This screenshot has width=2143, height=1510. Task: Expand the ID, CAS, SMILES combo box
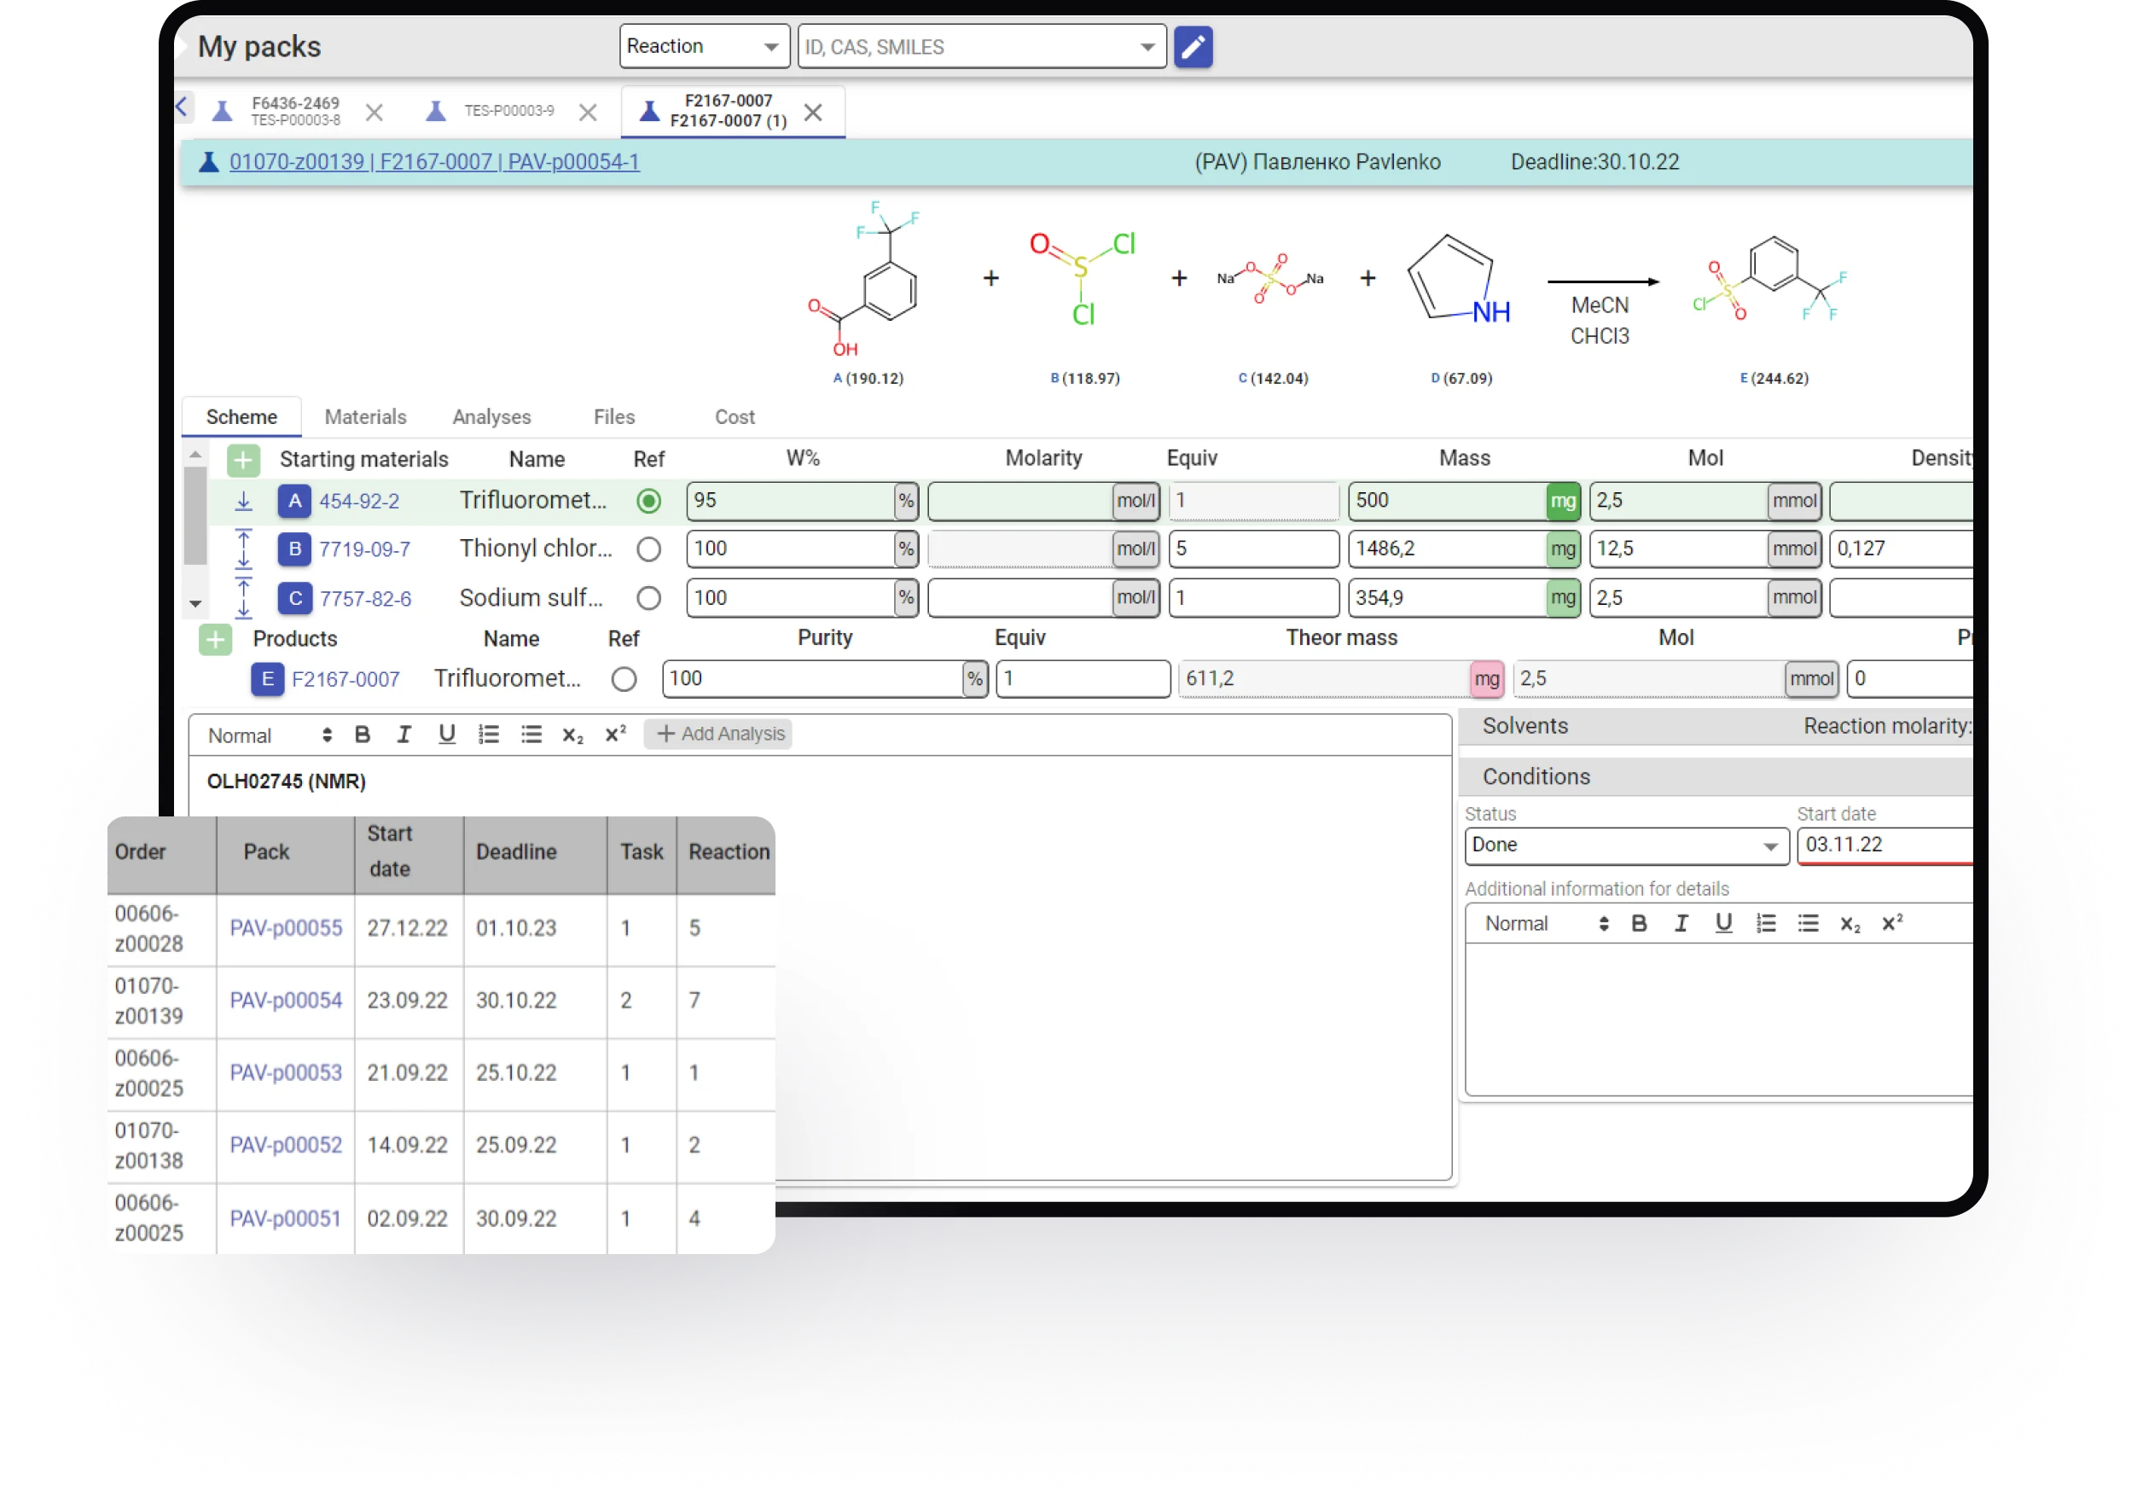point(1147,47)
